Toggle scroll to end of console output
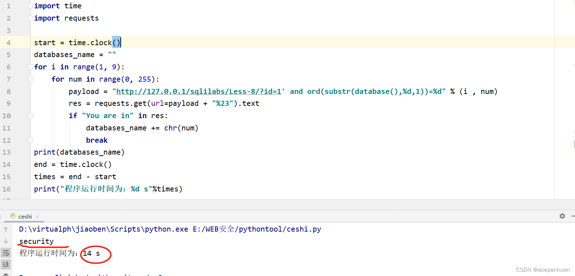The image size is (575, 276). tap(6, 264)
